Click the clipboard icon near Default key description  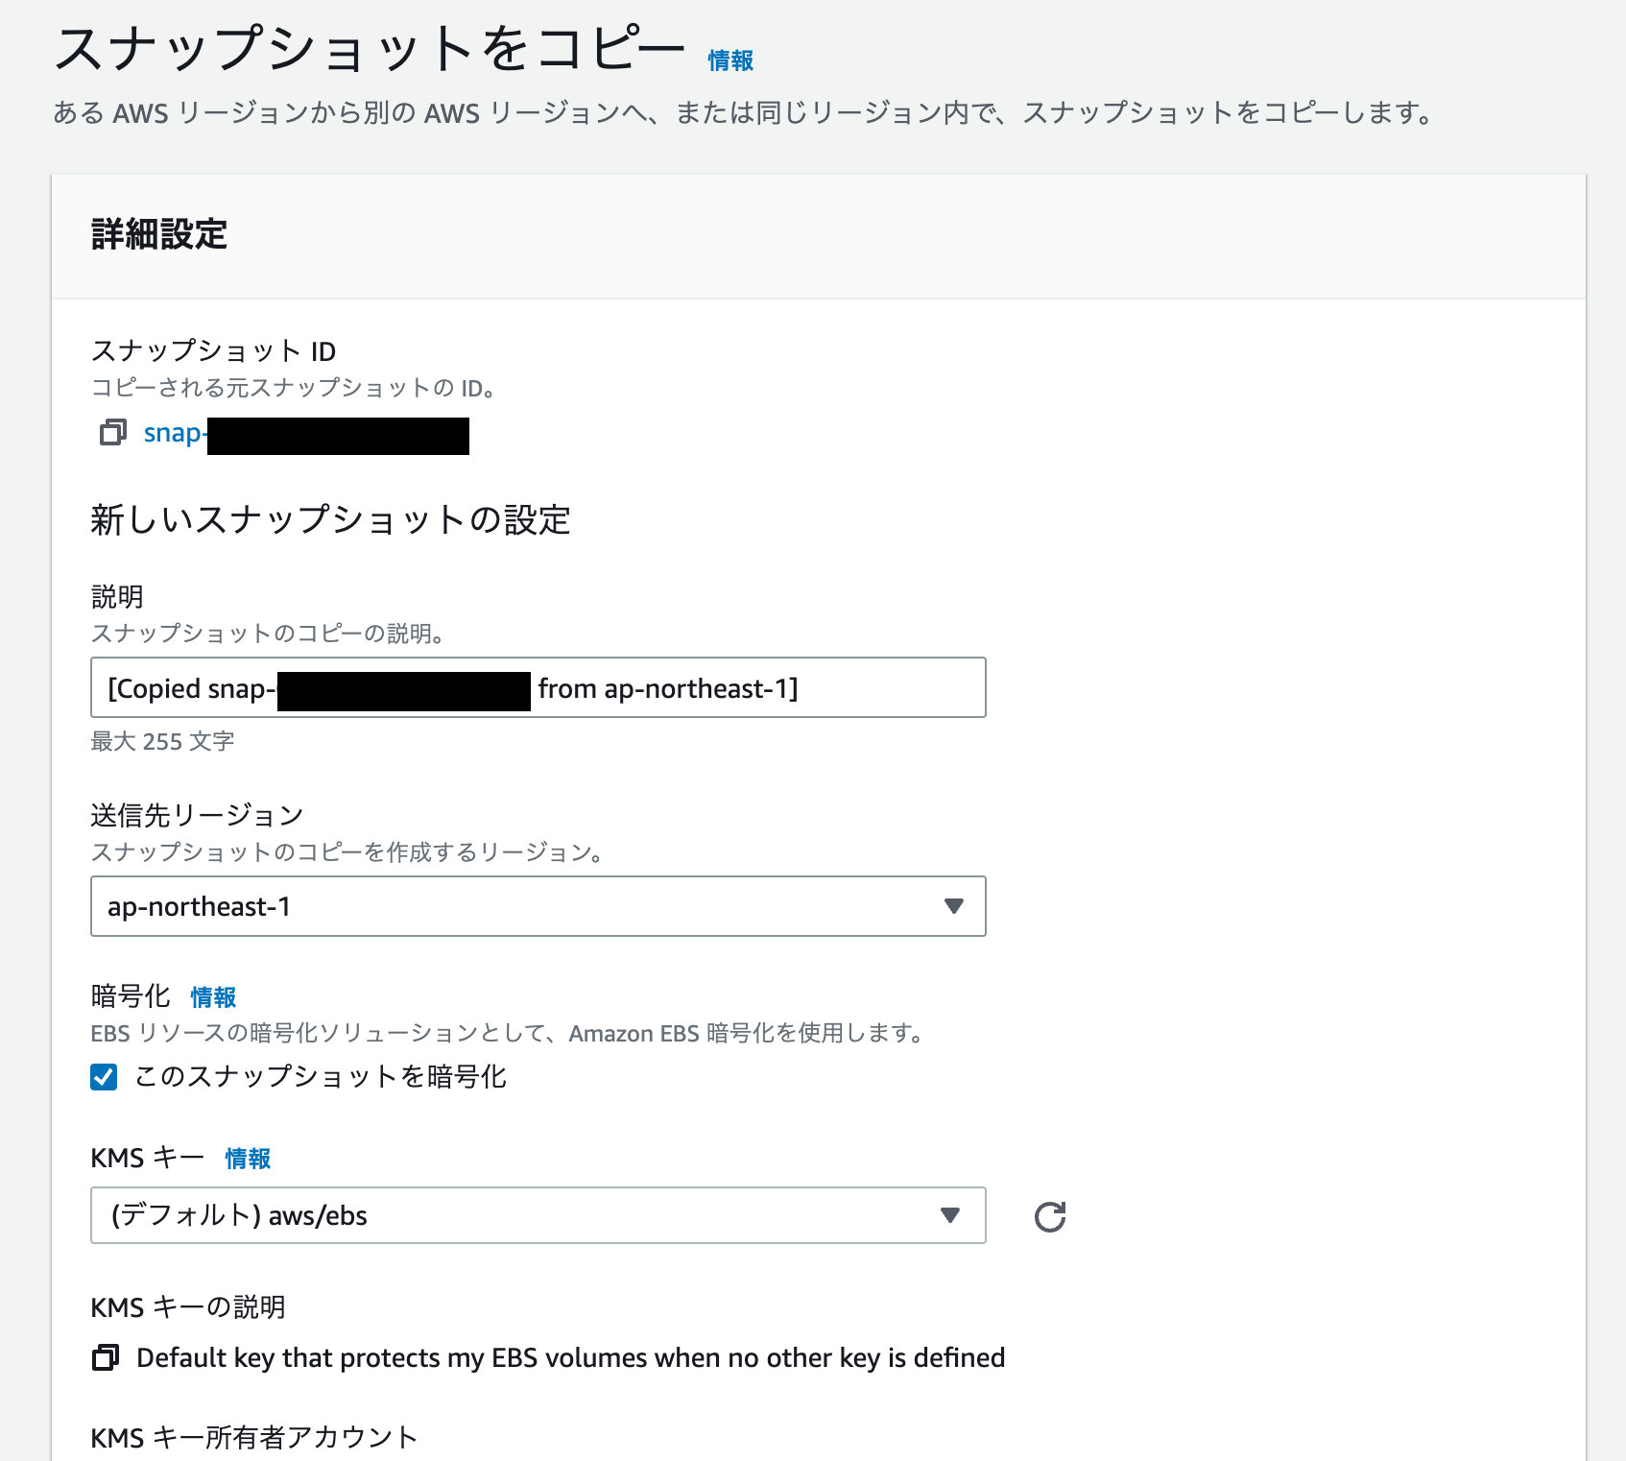(105, 1358)
